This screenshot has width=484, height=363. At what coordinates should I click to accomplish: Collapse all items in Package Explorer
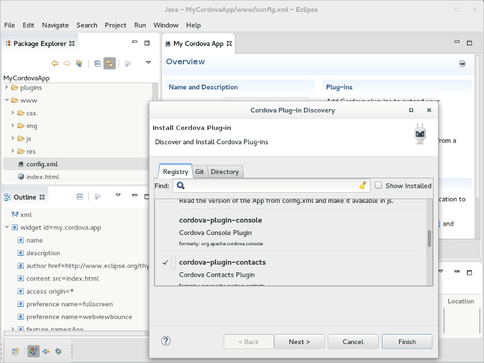(98, 64)
